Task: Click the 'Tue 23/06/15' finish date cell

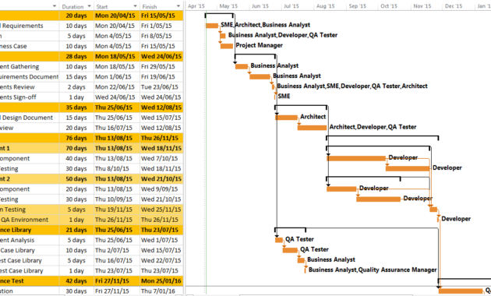Action: click(161, 87)
